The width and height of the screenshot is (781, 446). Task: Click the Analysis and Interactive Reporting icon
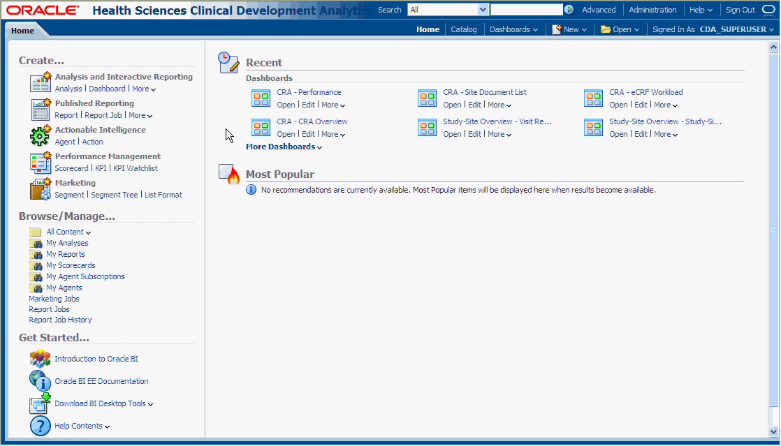point(41,82)
